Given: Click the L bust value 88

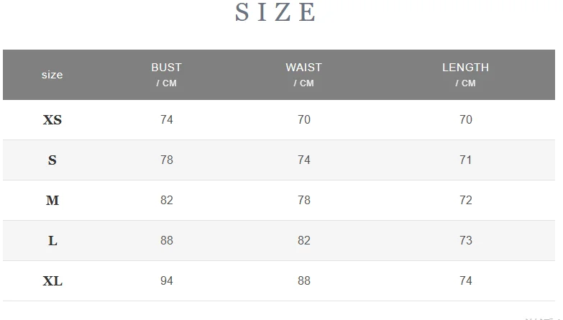Looking at the screenshot, I should tap(167, 240).
